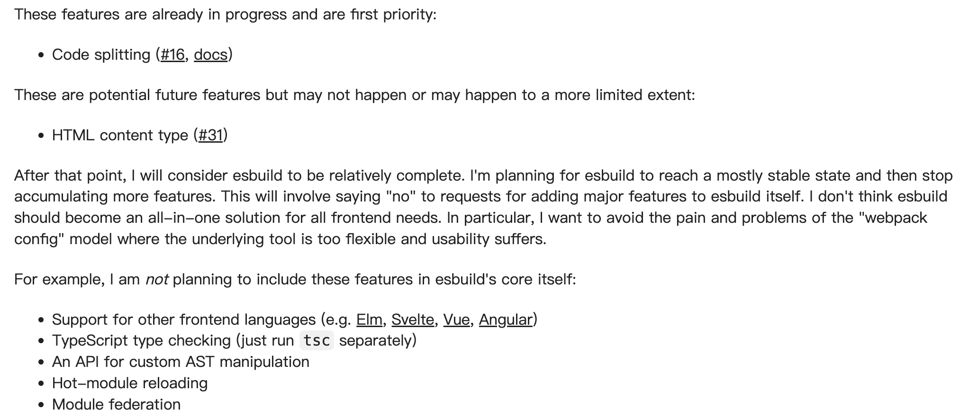
Task: Click the "HTML content type" bullet text
Action: [x=120, y=136]
